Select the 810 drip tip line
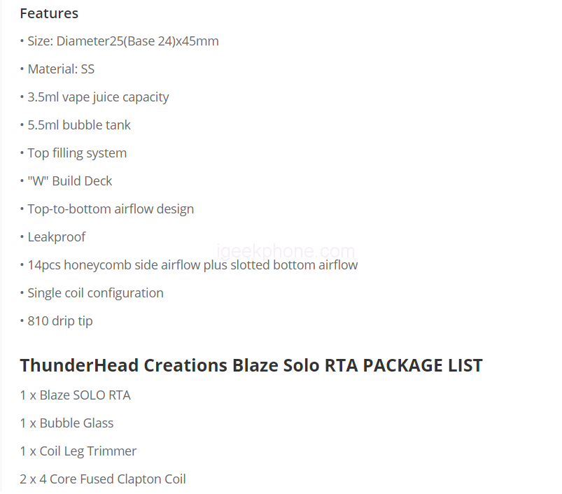Viewport: 562px width, 494px height. (59, 321)
